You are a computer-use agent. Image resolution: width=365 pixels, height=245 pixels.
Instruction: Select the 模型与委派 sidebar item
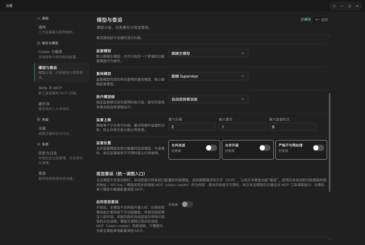(x=61, y=72)
